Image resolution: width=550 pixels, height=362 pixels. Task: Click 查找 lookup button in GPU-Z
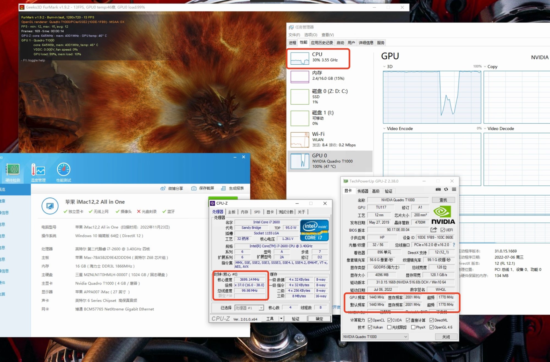[443, 200]
